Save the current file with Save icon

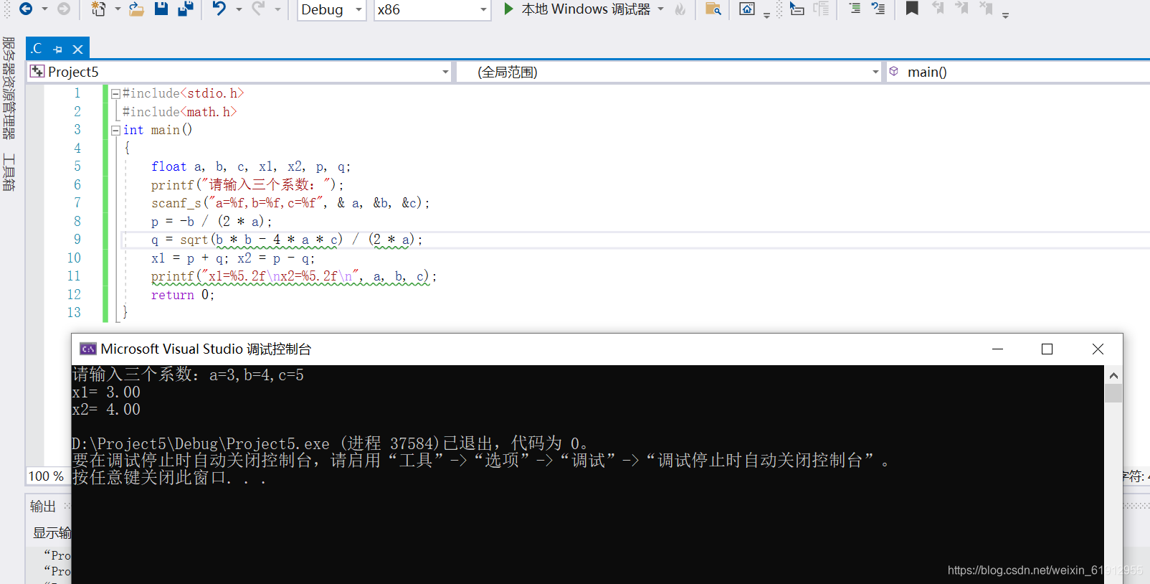[x=161, y=9]
